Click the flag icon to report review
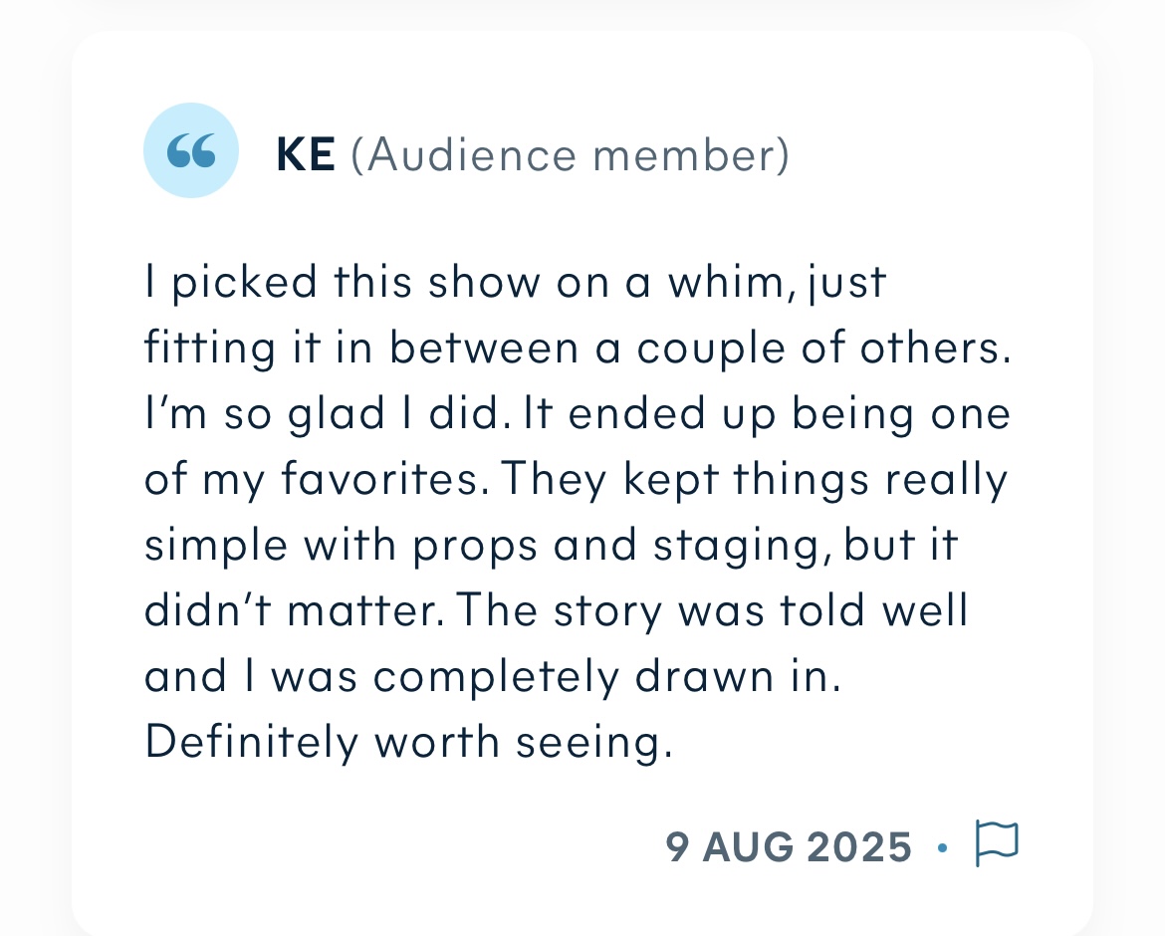 pyautogui.click(x=997, y=843)
